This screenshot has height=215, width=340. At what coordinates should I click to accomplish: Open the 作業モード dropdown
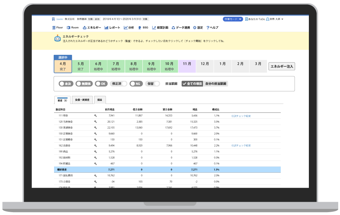(x=233, y=19)
